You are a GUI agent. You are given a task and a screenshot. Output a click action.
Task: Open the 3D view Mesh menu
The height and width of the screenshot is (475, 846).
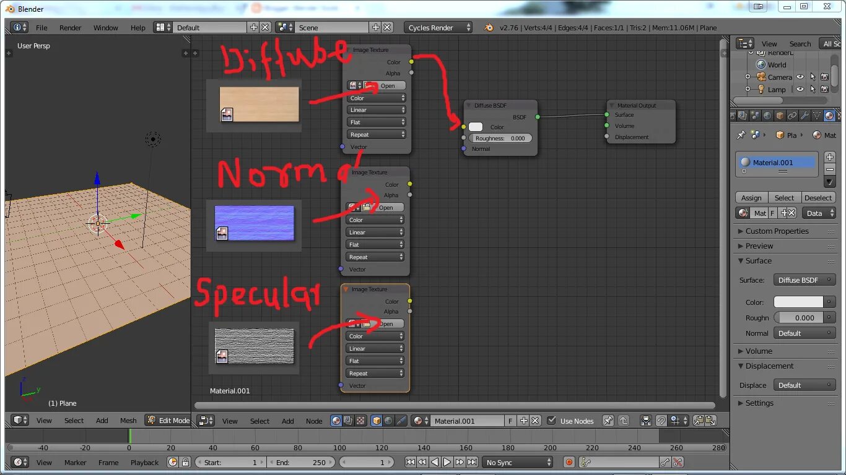click(x=128, y=421)
